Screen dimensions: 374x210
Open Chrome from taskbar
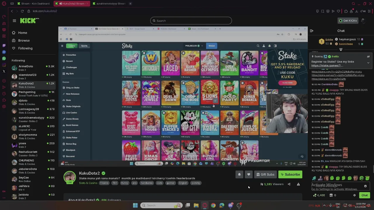tap(213, 205)
